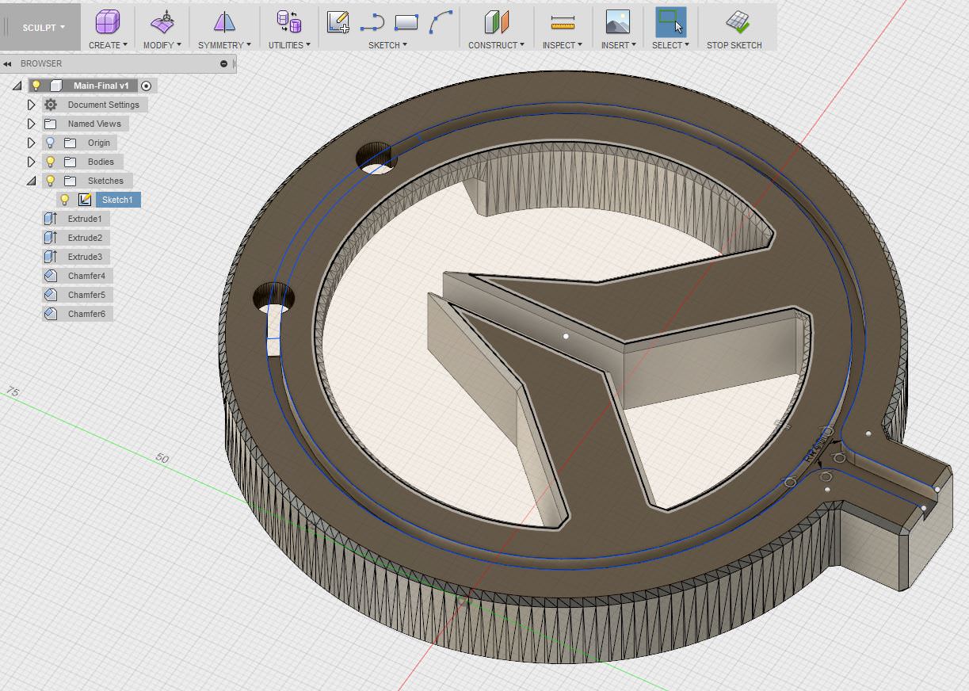Activate Main-Final v1 component radio button
The height and width of the screenshot is (691, 969).
point(147,86)
